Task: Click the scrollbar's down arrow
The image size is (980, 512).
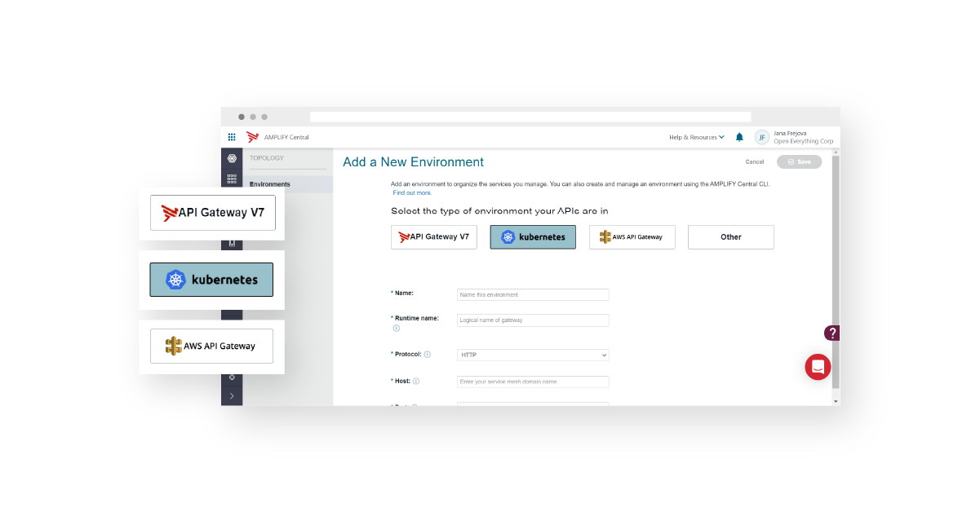Action: point(835,401)
